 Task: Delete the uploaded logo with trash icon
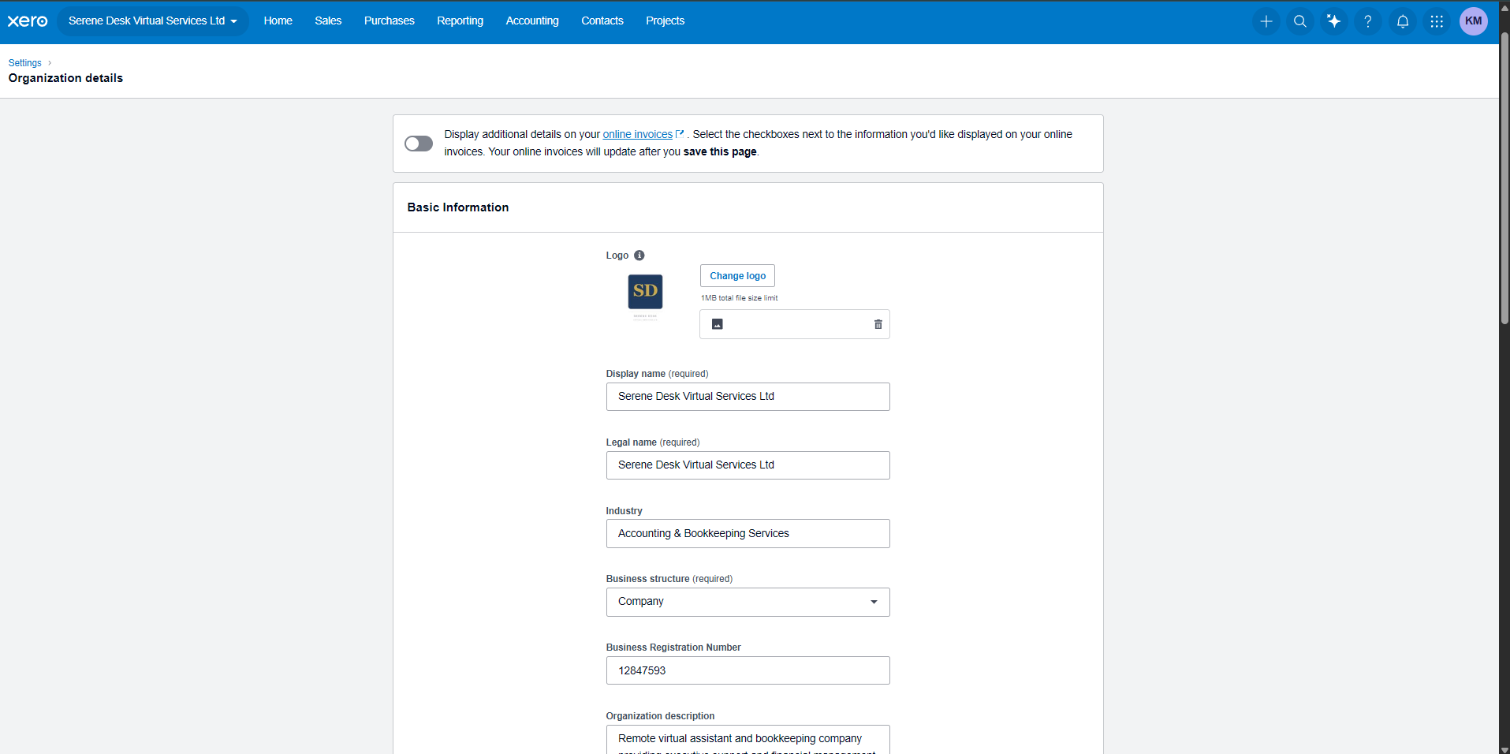pos(878,324)
